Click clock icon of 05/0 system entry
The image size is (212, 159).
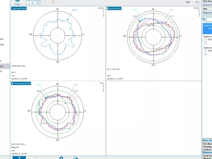[206, 39]
